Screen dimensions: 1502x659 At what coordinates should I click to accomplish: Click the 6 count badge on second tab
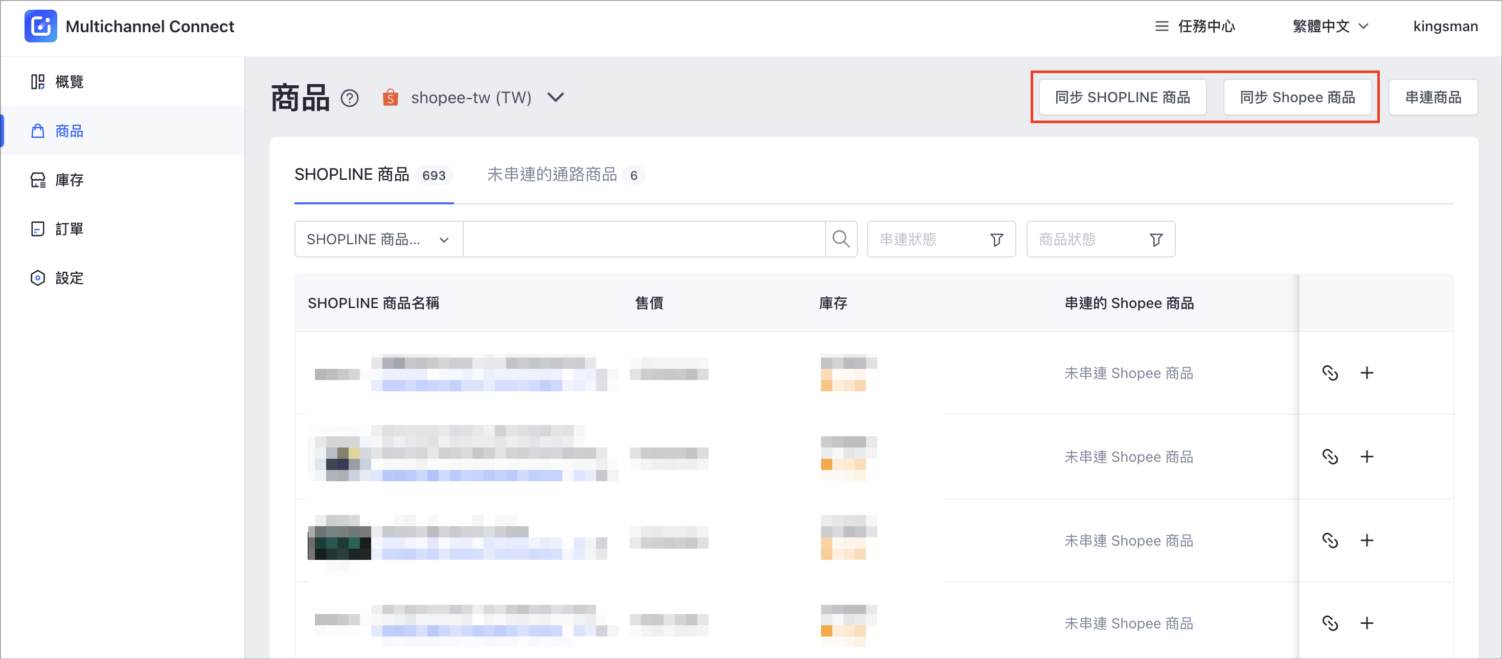633,175
